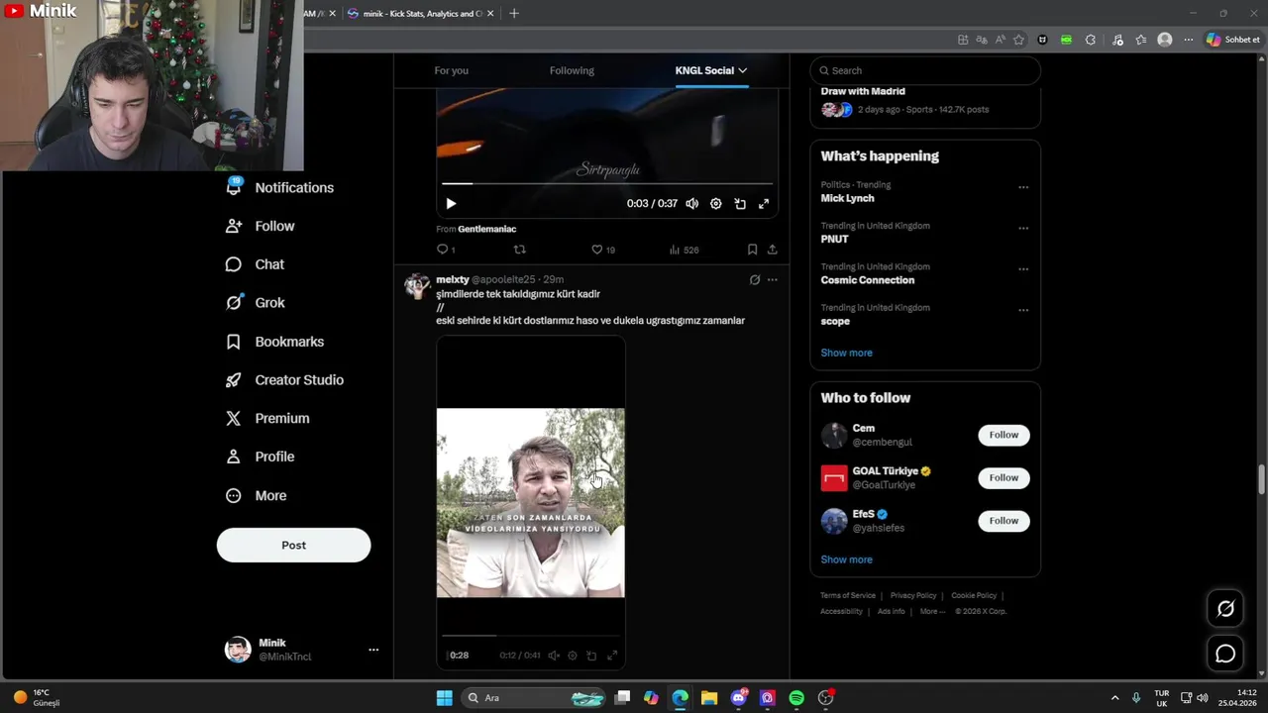Enter fullscreen on melxty video
The width and height of the screenshot is (1268, 713).
(x=612, y=656)
